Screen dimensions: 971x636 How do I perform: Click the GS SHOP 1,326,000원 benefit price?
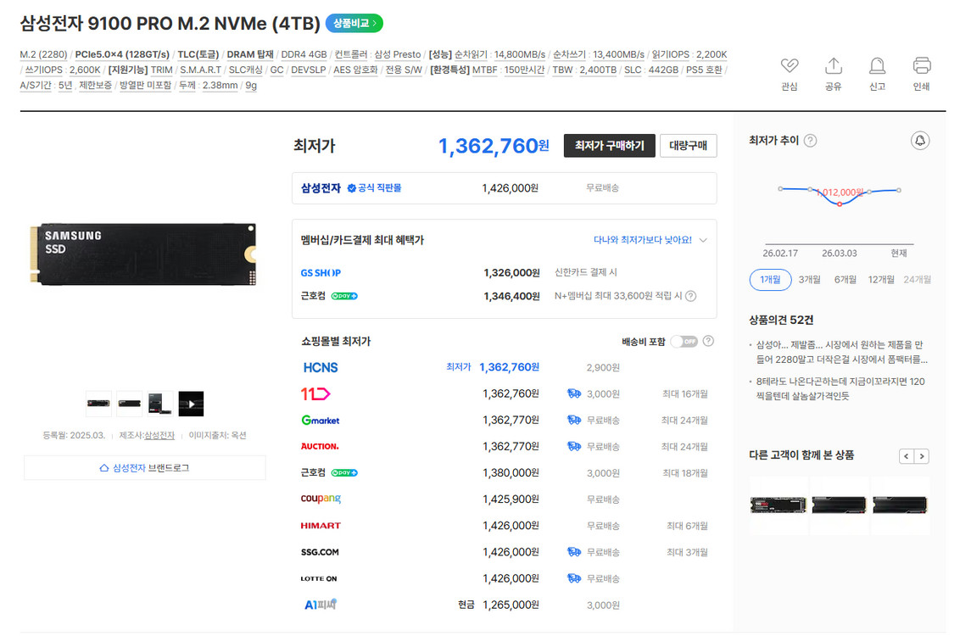point(511,272)
